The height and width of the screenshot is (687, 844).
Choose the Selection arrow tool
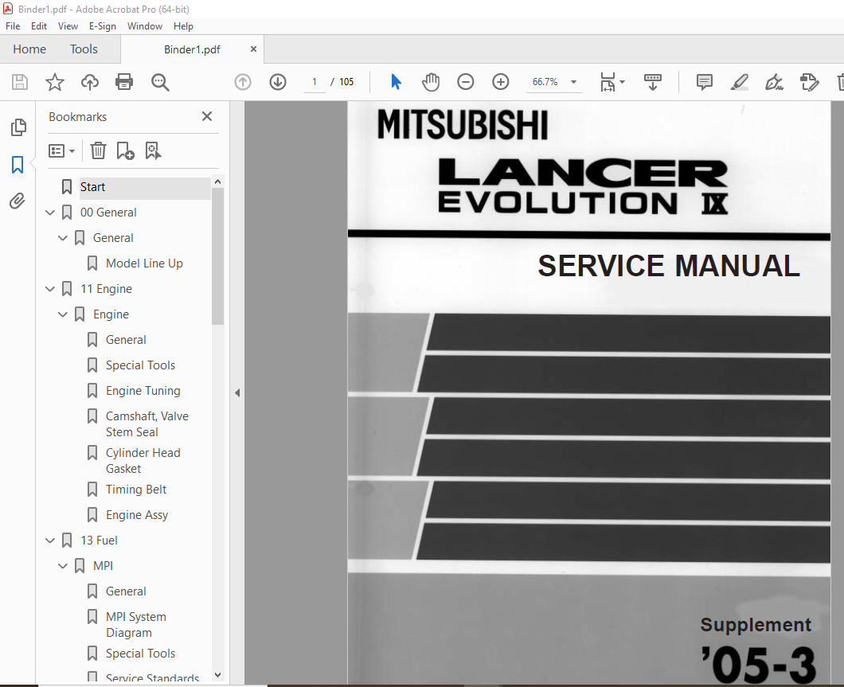pyautogui.click(x=396, y=82)
